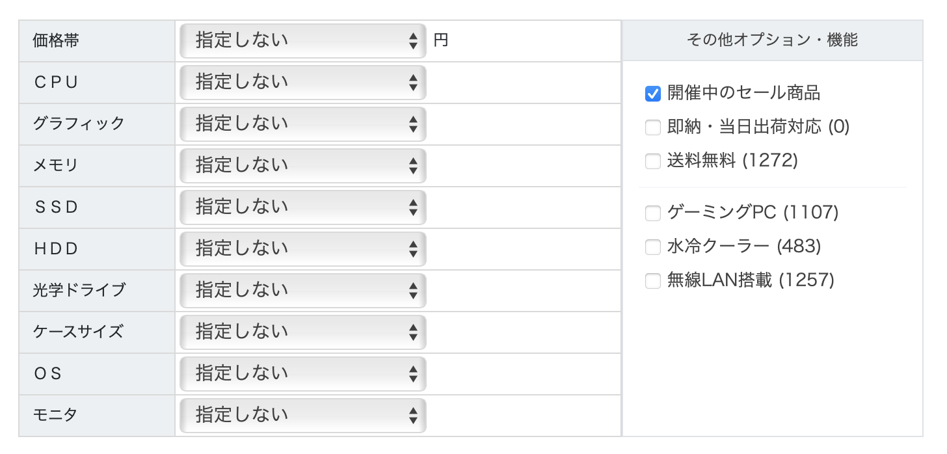Tick the ゲーミングPC checkbox

pos(652,213)
